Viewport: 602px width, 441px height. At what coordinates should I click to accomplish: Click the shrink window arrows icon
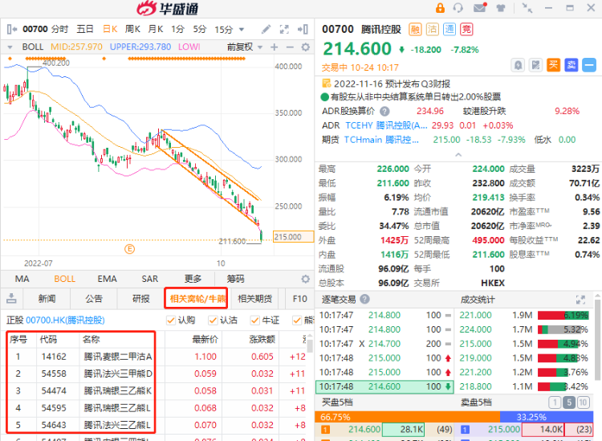(527, 8)
